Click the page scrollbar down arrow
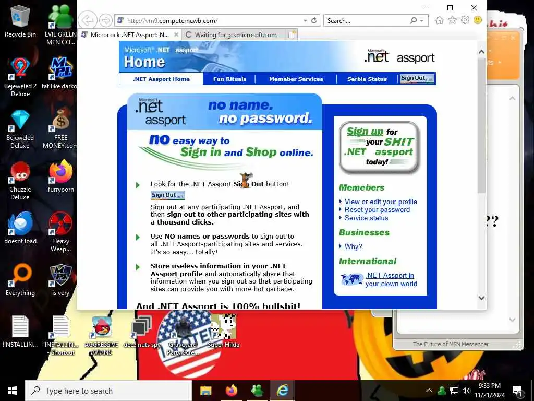Viewport: 534px width, 401px height. (481, 297)
